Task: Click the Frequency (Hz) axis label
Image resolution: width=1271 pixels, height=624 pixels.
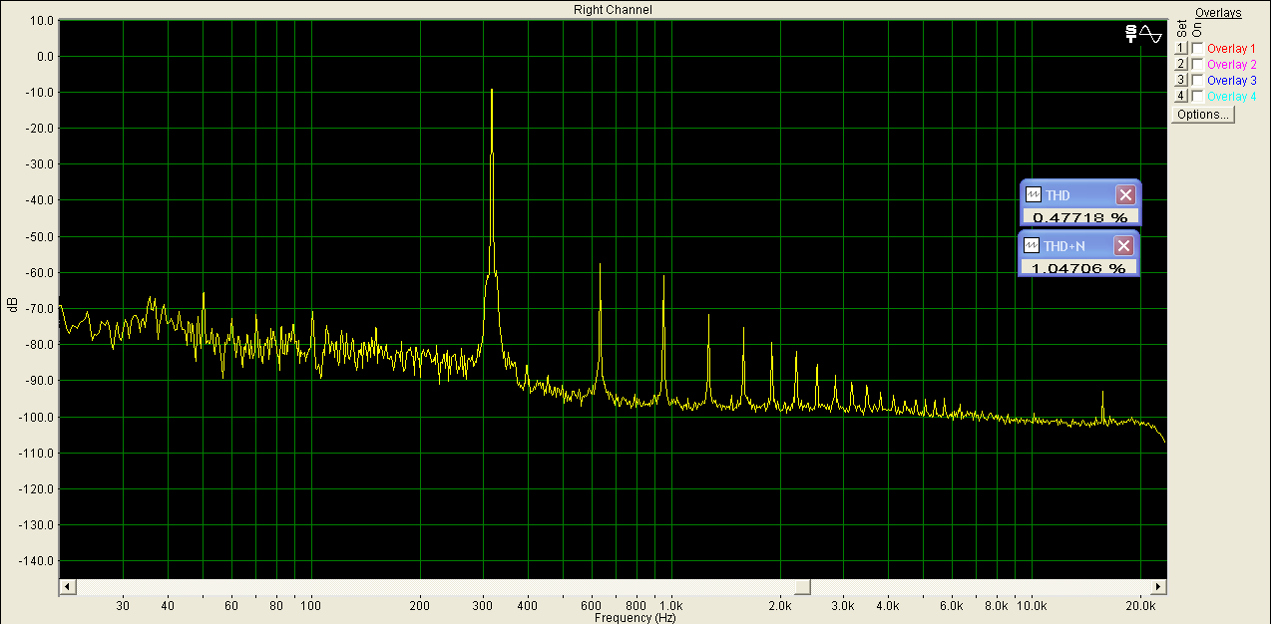Action: coord(635,618)
